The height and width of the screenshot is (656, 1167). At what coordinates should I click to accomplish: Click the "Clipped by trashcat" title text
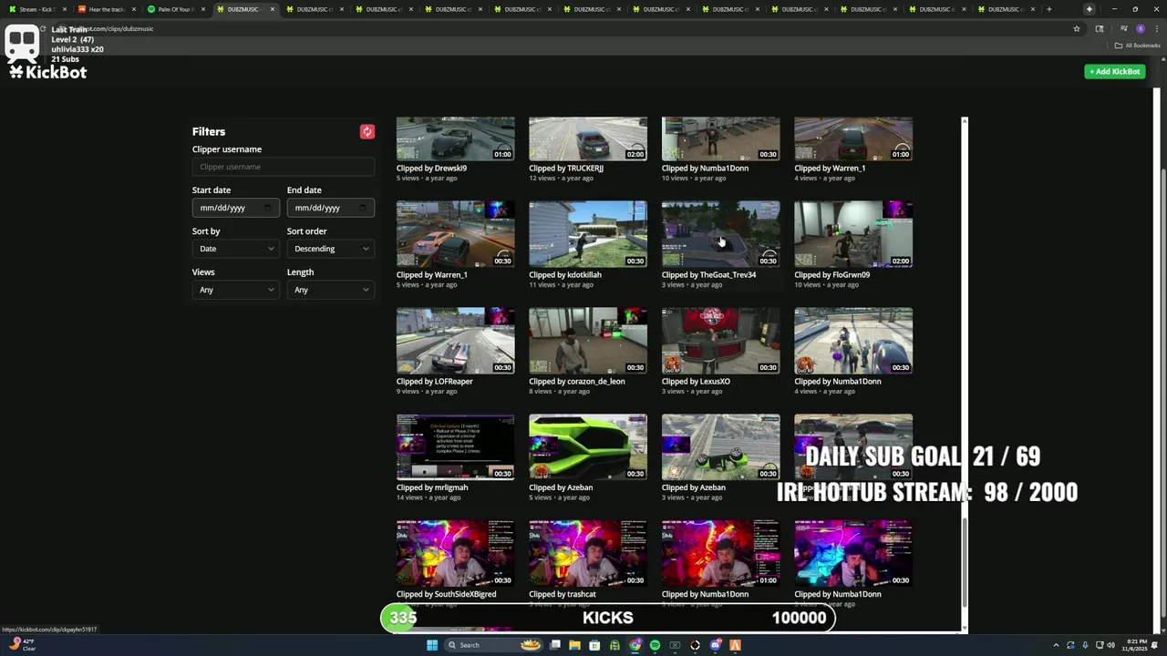tap(563, 594)
